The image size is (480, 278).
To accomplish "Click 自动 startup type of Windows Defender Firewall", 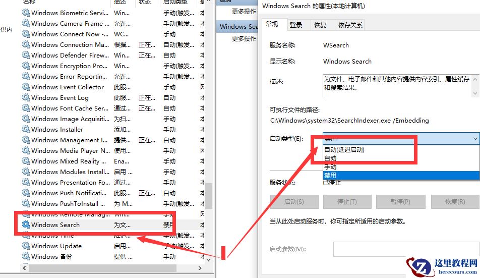I will point(169,55).
